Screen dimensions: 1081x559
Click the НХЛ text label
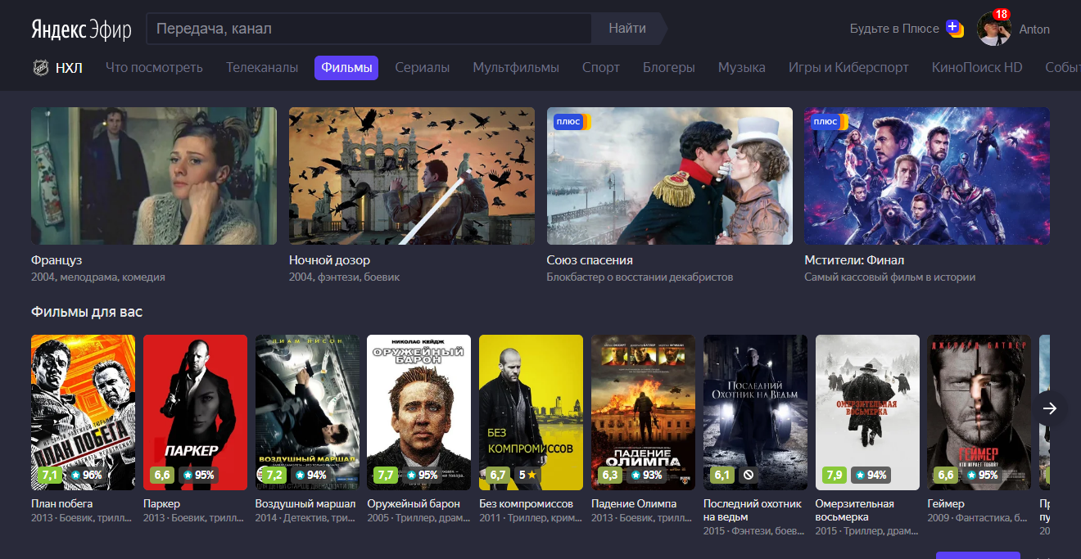pyautogui.click(x=69, y=68)
